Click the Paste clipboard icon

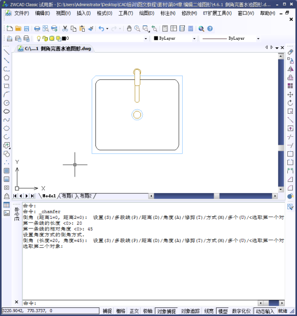coord(82,28)
